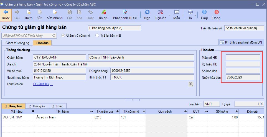Viewport: 267px width, 137px height.
Task: Click the magnifier zoom icon beside Tham chiếu
Action: (x=191, y=84)
